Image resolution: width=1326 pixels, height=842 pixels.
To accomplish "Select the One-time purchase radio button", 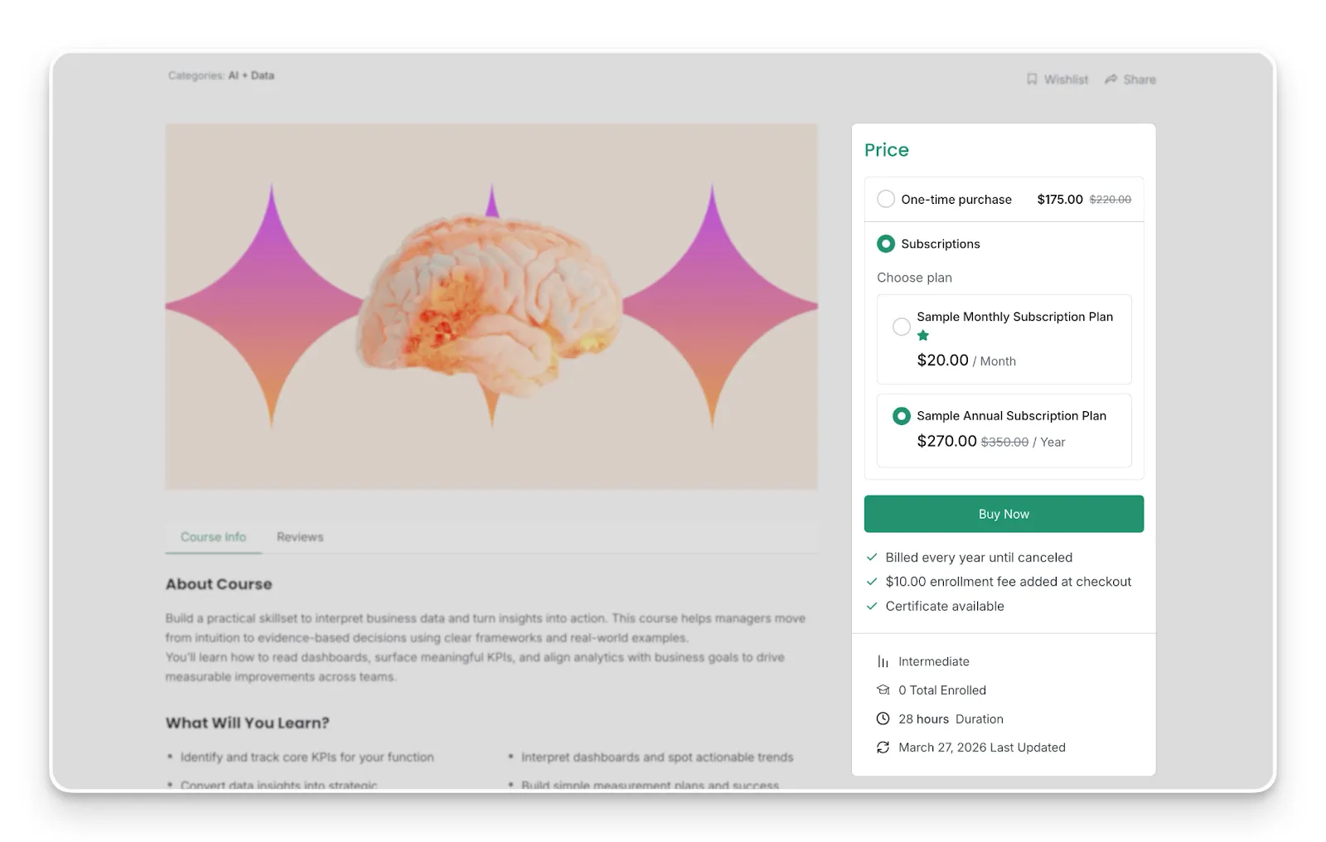I will [x=886, y=199].
